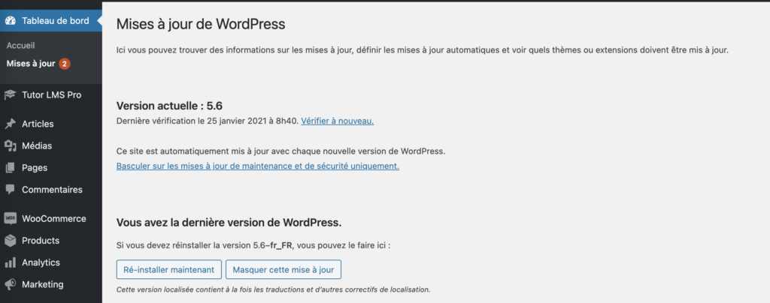
Task: Click the Tableau de bord dashboard gauge icon
Action: (11, 20)
